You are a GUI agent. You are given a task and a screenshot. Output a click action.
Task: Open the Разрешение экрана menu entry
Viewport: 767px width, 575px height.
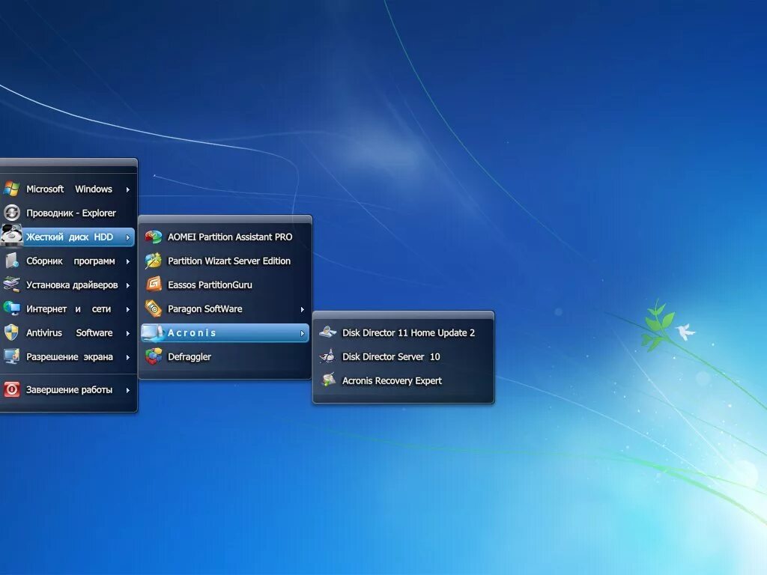67,356
